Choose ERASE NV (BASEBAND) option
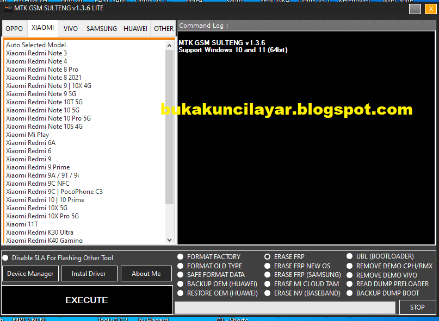 click(x=302, y=293)
